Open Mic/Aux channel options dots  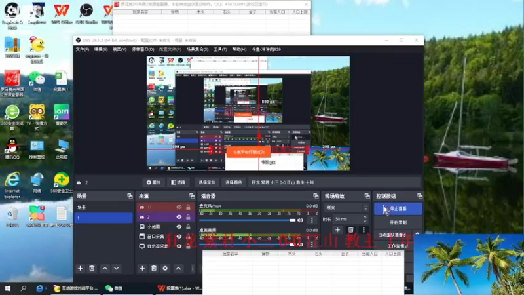point(312,220)
